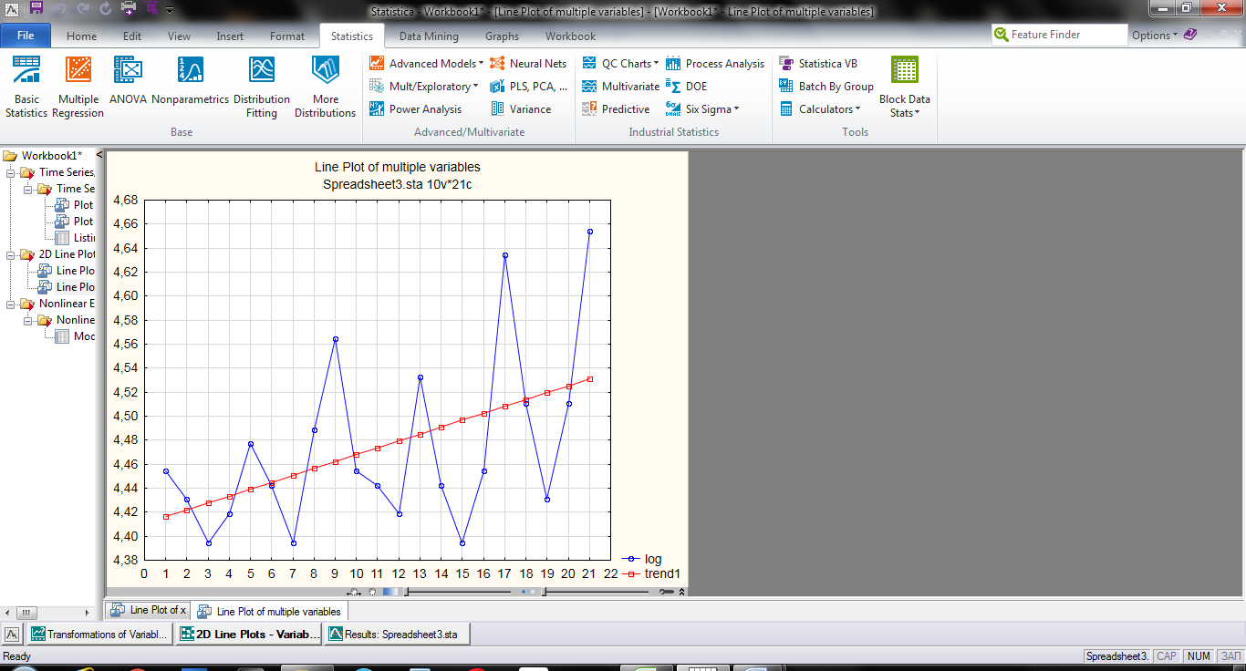Open Process Analysis

715,64
